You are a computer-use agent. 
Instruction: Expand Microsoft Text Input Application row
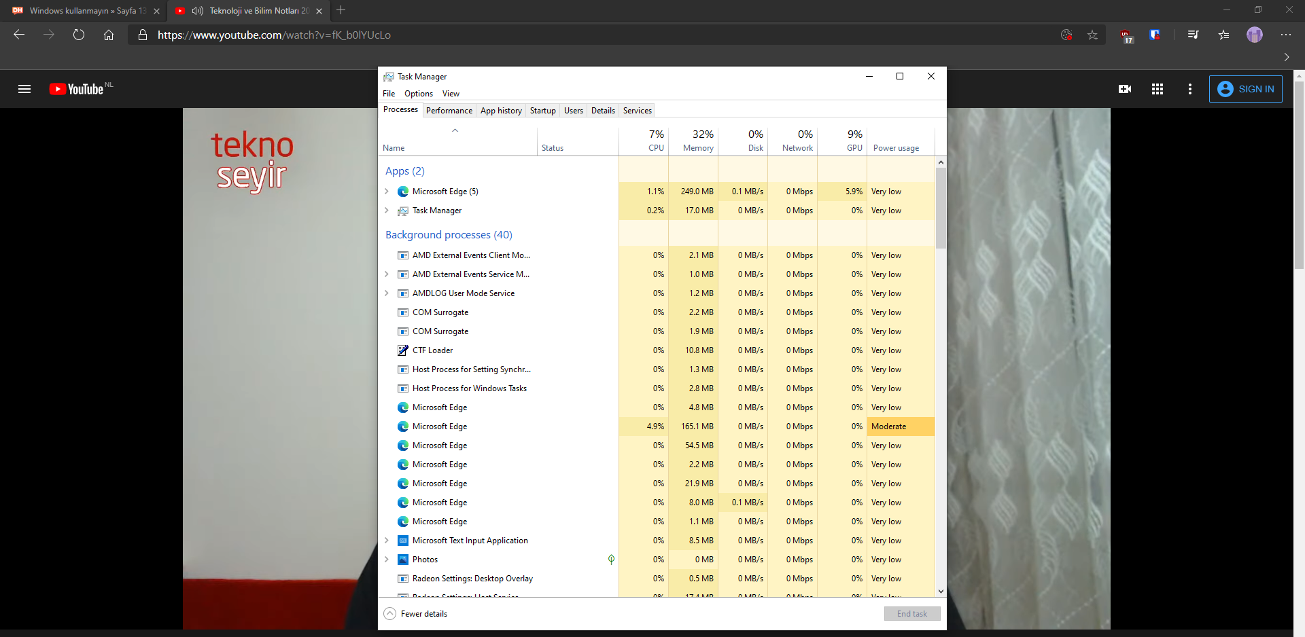[387, 541]
